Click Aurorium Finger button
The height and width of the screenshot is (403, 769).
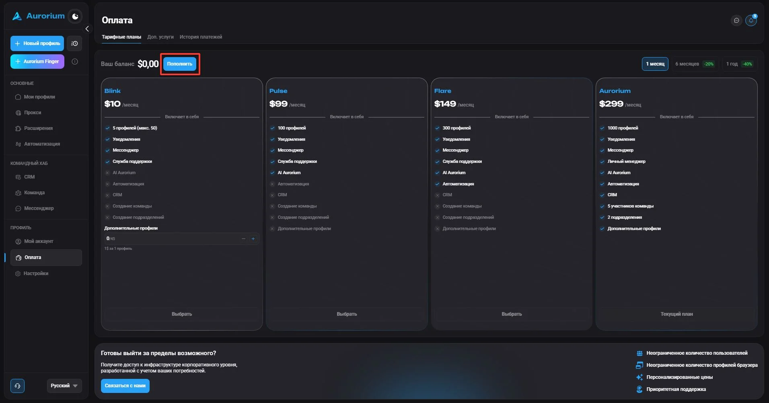[x=37, y=62]
